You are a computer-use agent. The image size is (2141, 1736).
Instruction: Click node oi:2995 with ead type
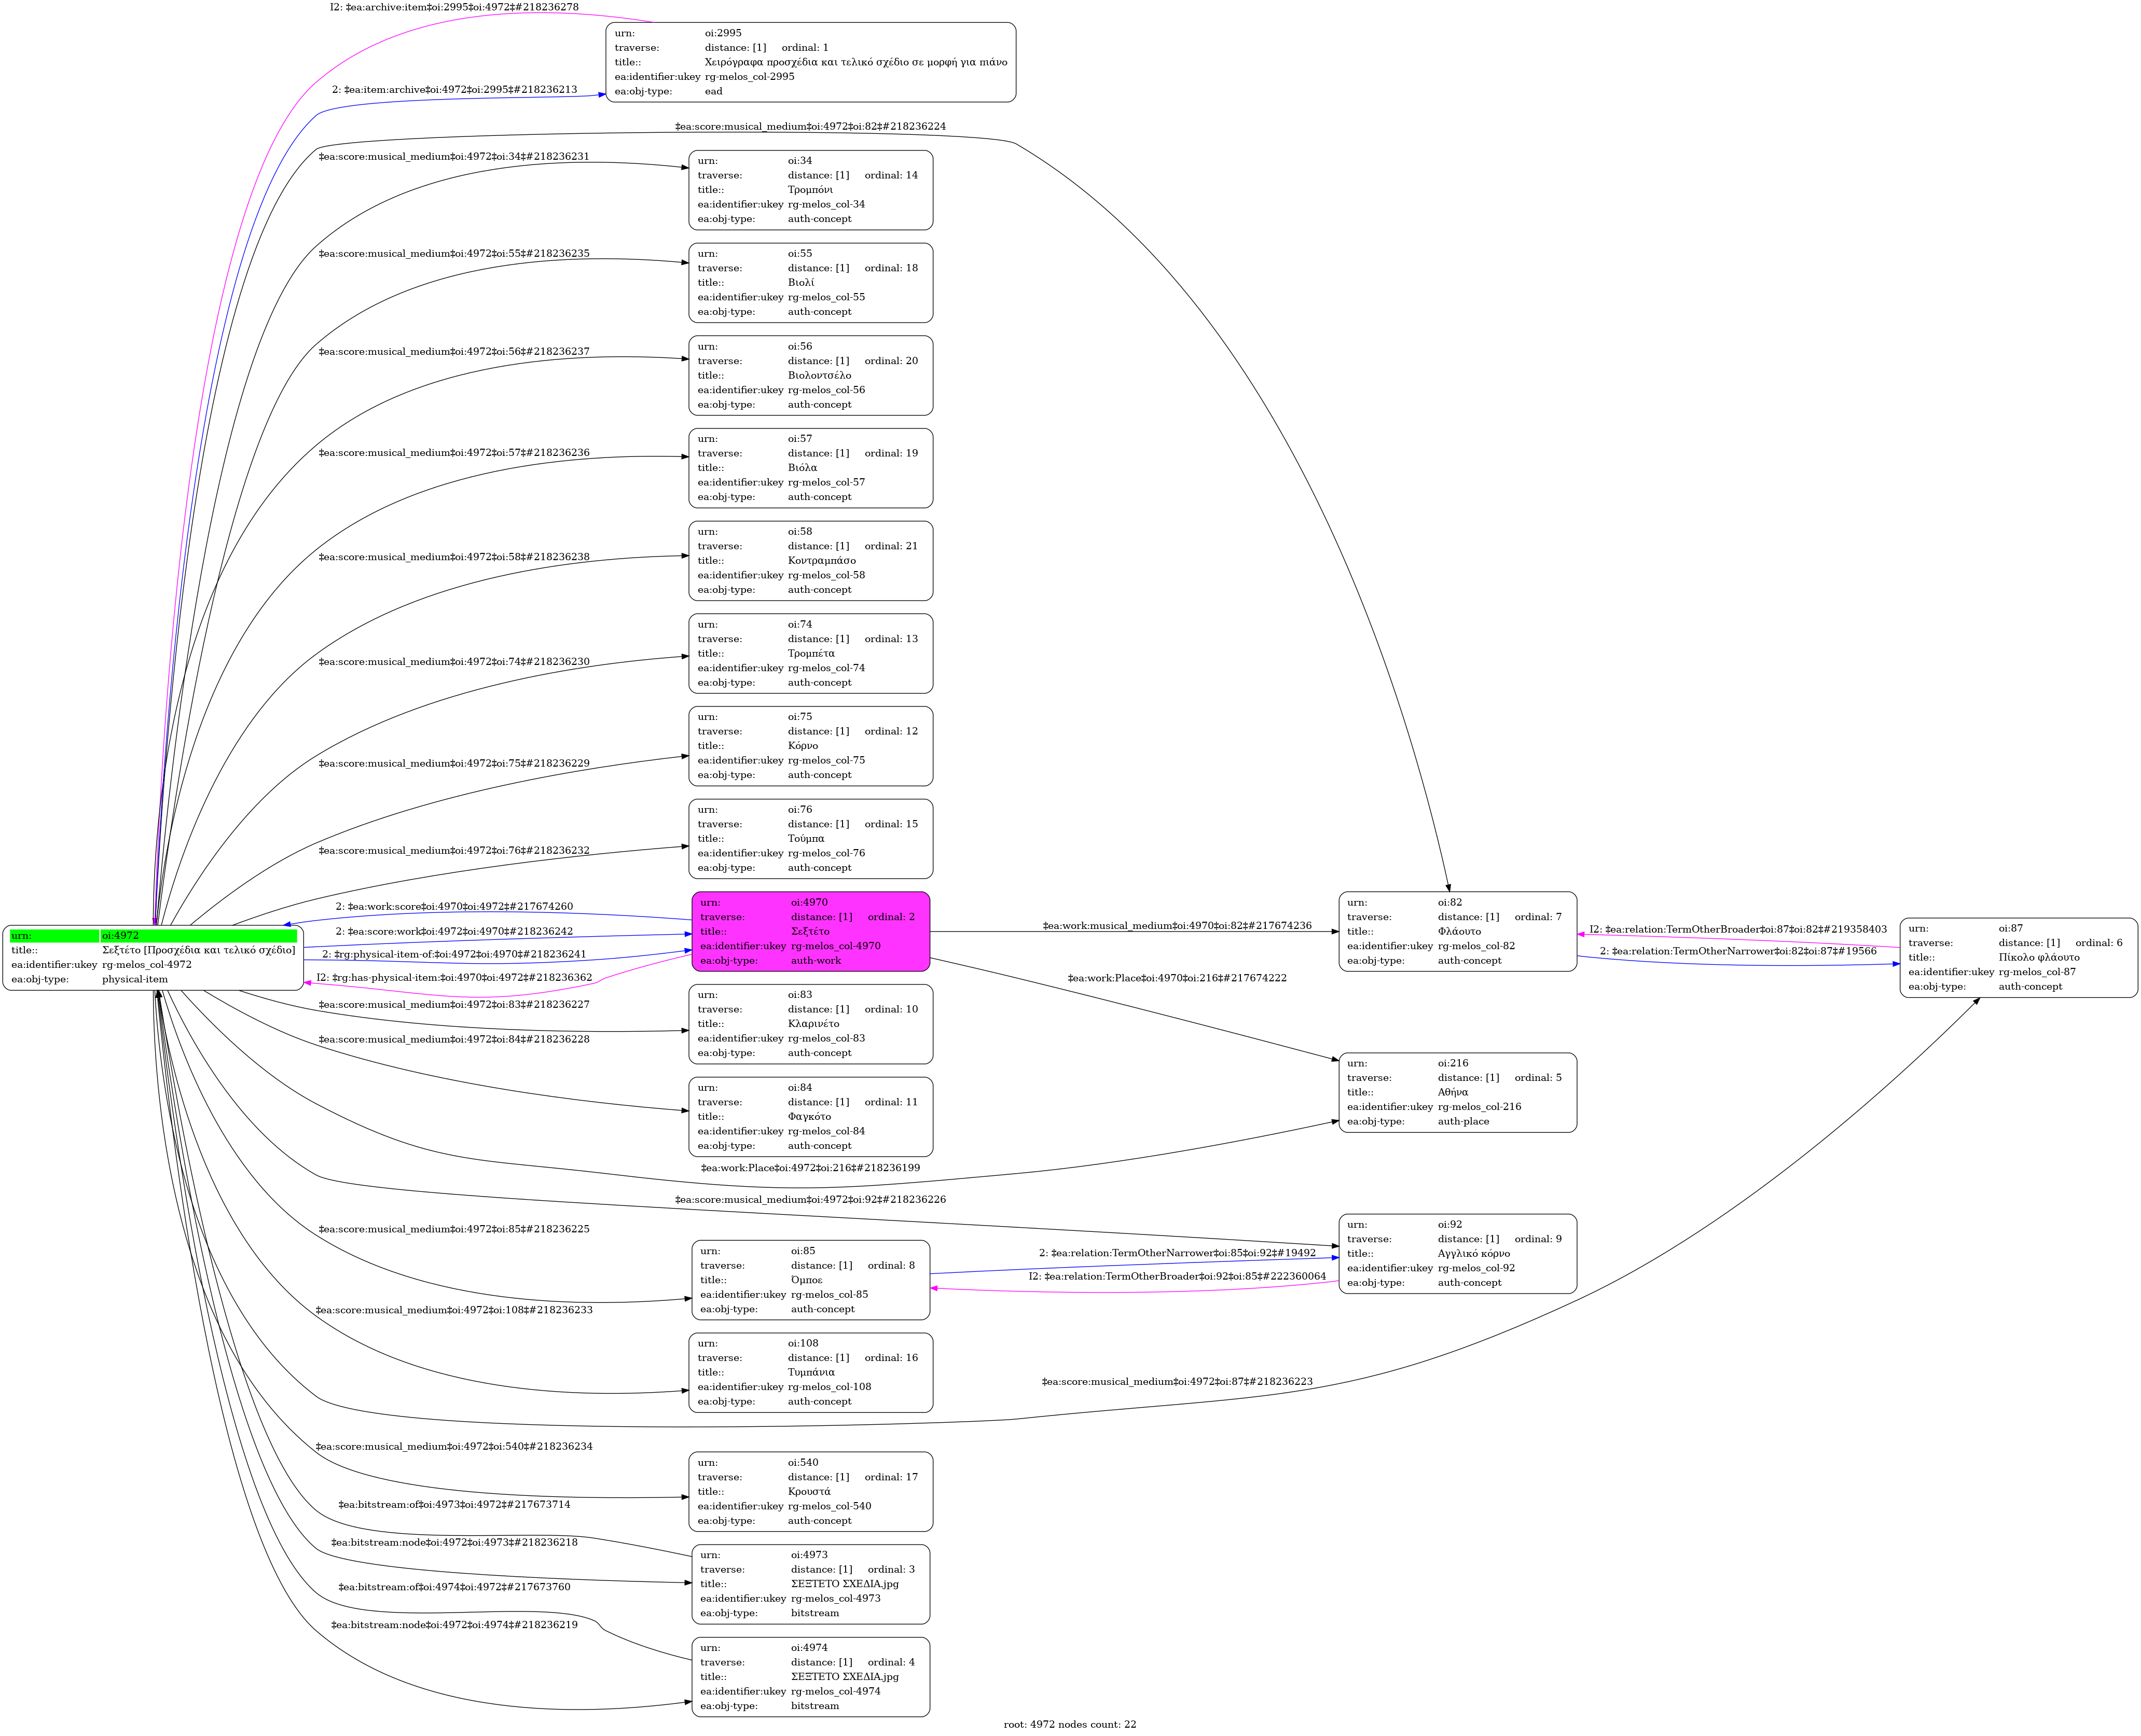click(810, 62)
